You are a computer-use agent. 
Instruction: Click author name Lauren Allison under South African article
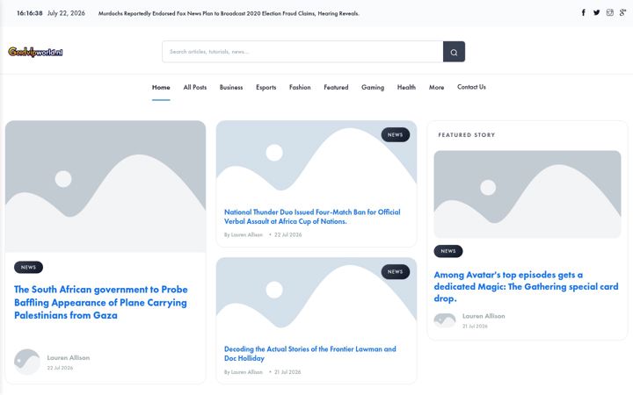pyautogui.click(x=69, y=357)
